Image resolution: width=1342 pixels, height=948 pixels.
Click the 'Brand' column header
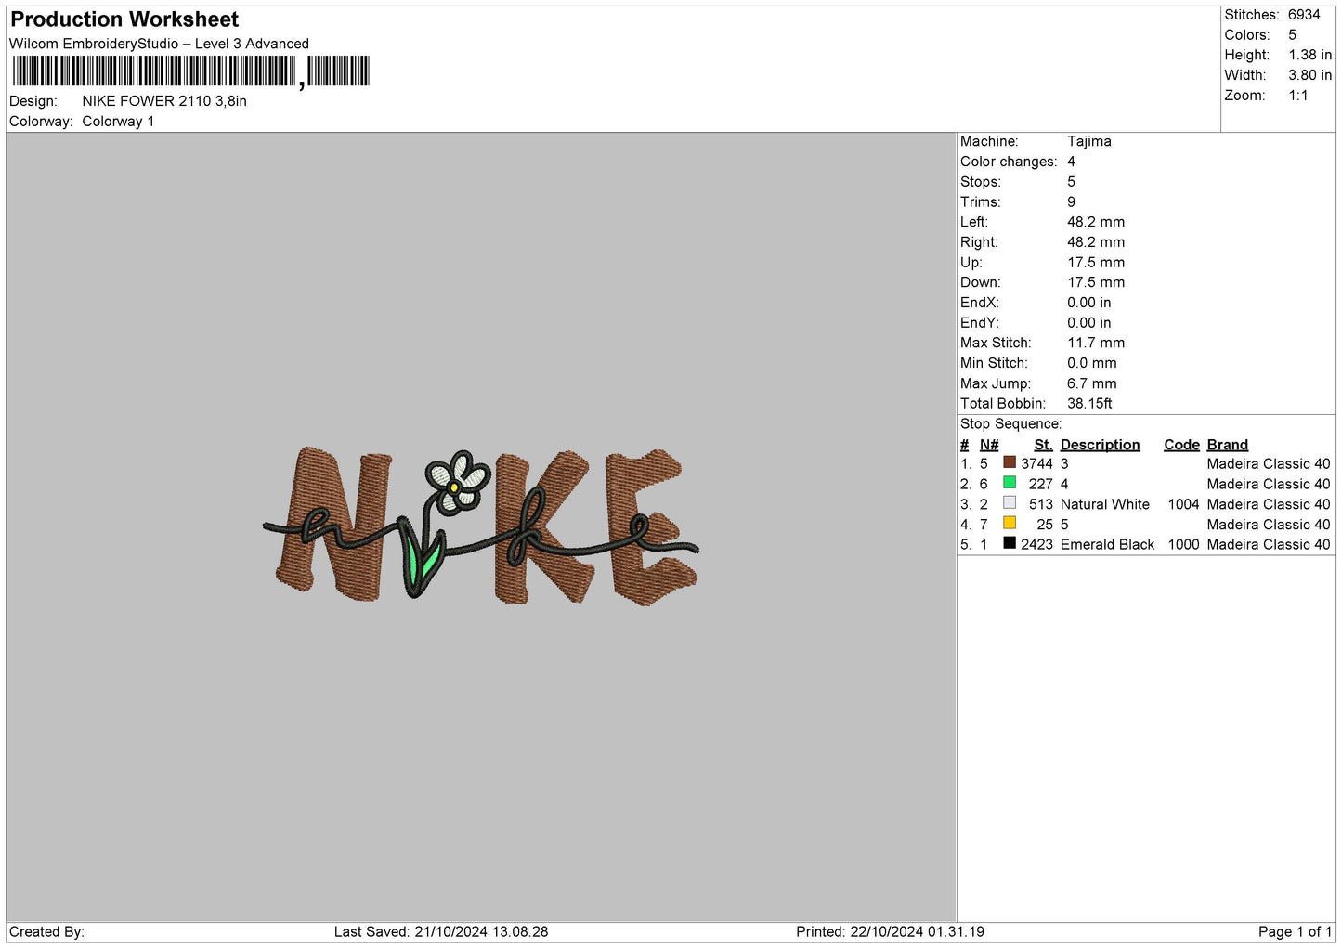1227,445
